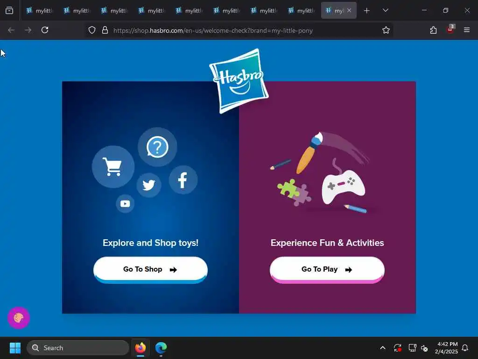Open Firefox application menu
The width and height of the screenshot is (478, 359).
tap(467, 30)
